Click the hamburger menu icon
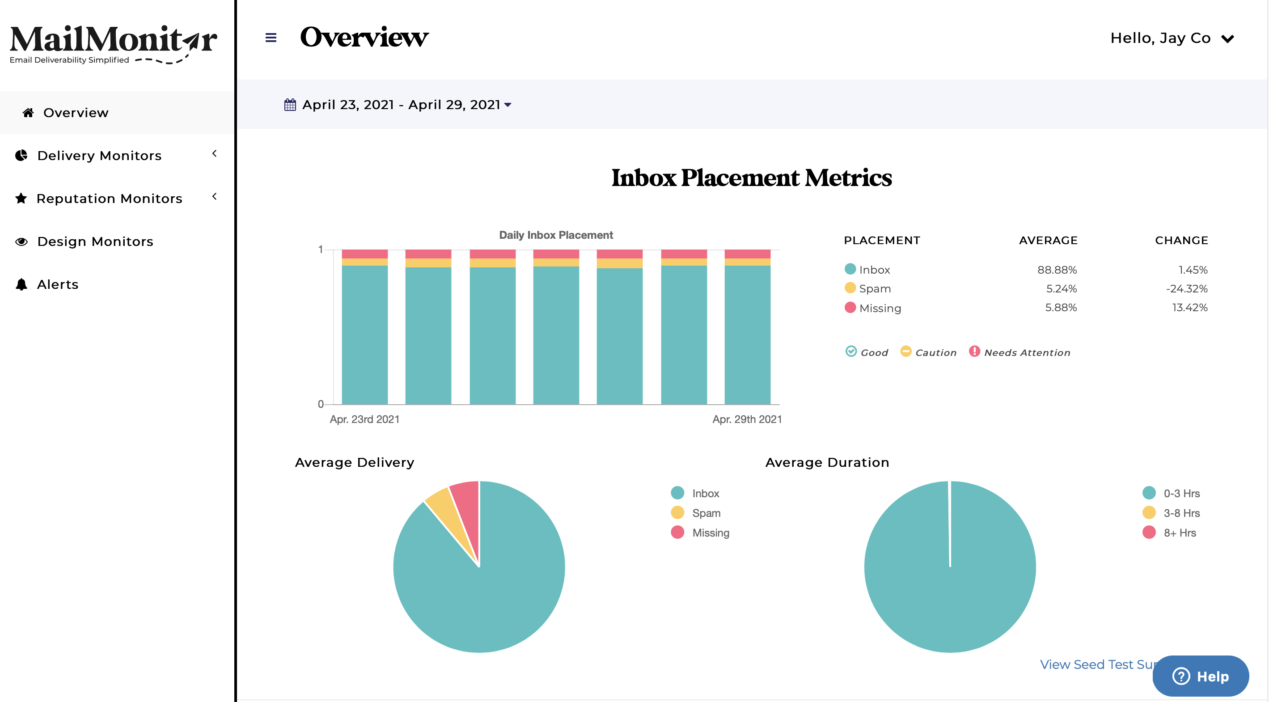 click(270, 38)
